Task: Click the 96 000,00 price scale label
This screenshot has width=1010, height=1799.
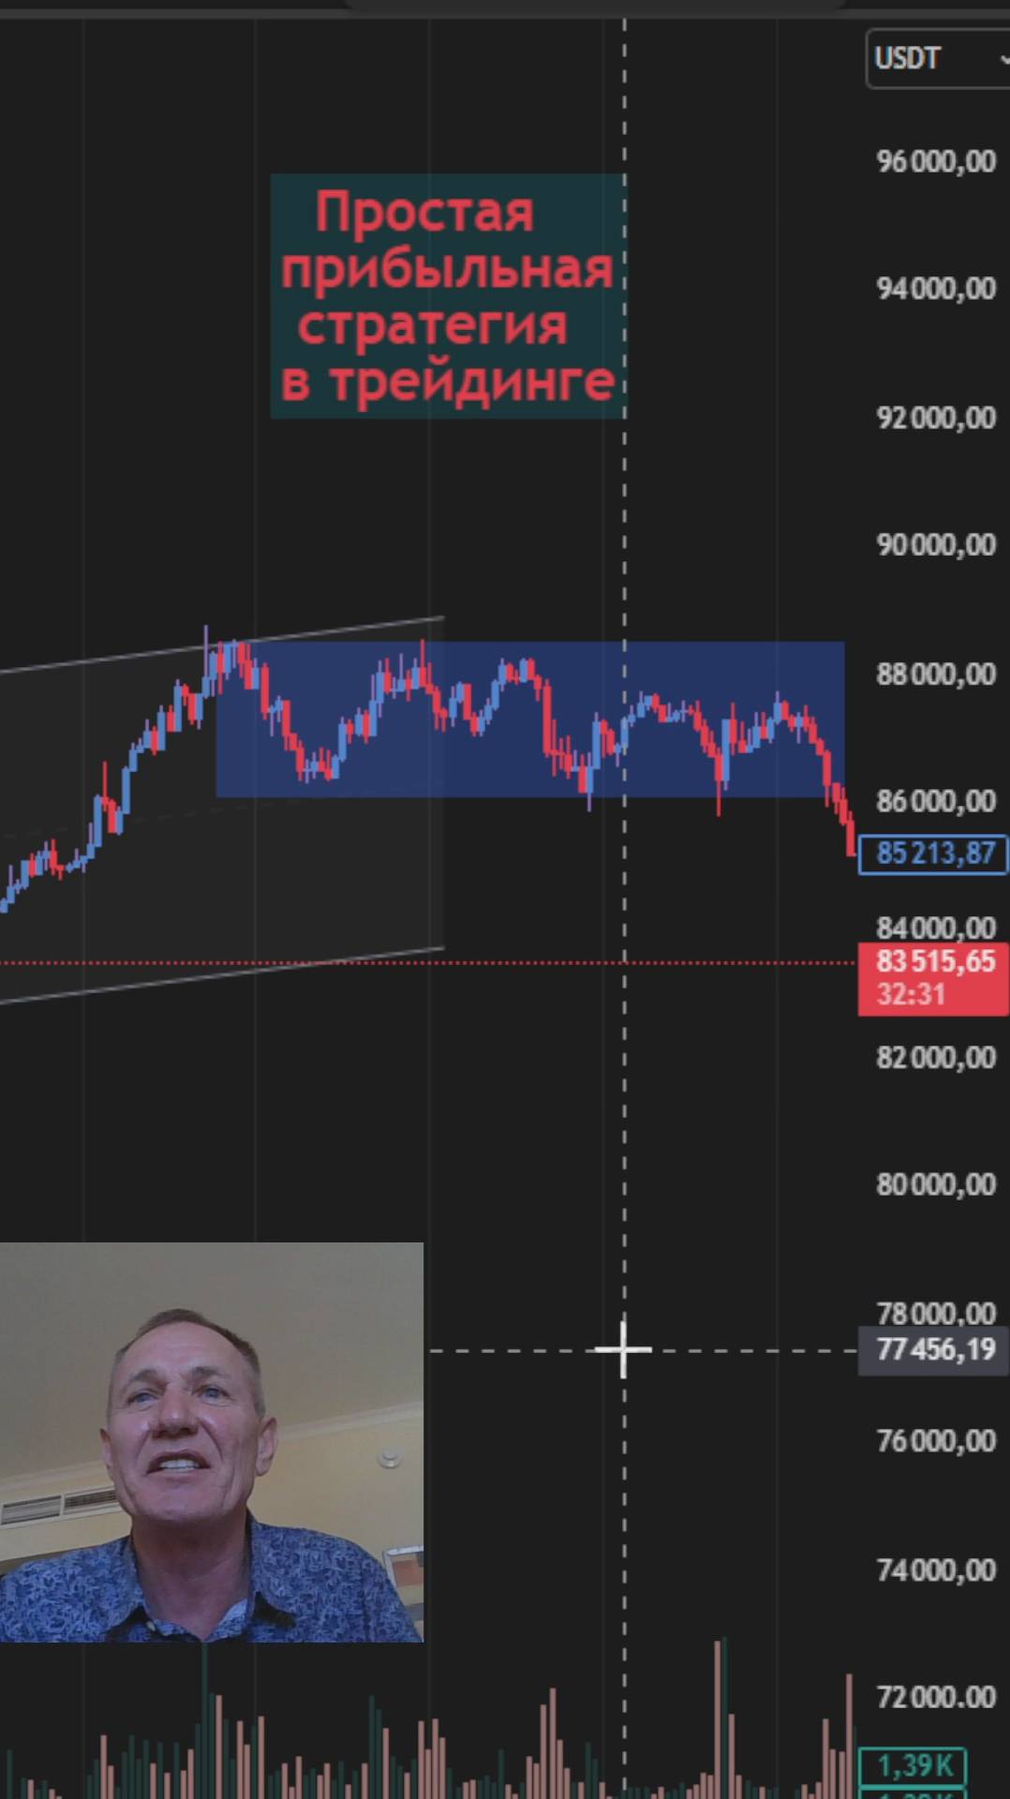Action: pyautogui.click(x=936, y=161)
